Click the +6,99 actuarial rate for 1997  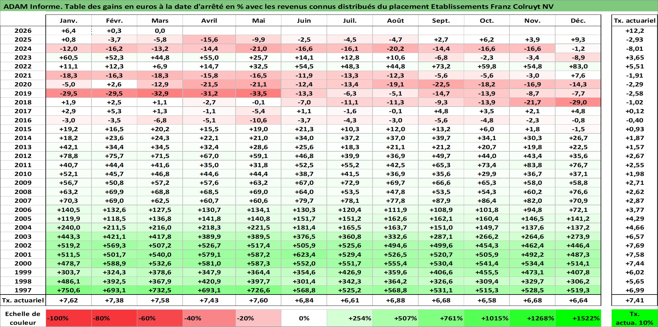[x=634, y=290]
